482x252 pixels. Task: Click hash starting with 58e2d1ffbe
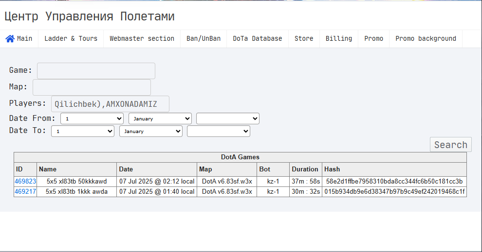coord(394,182)
